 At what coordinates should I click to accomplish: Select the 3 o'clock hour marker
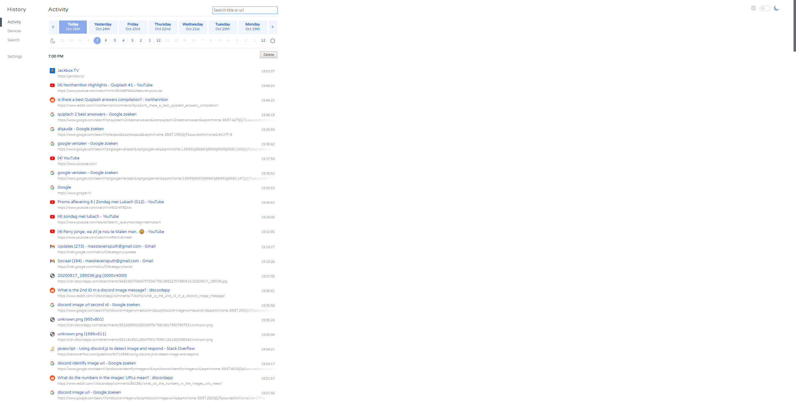[x=132, y=41]
